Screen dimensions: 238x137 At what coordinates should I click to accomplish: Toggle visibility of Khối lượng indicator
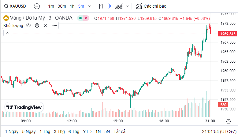pos(28,25)
